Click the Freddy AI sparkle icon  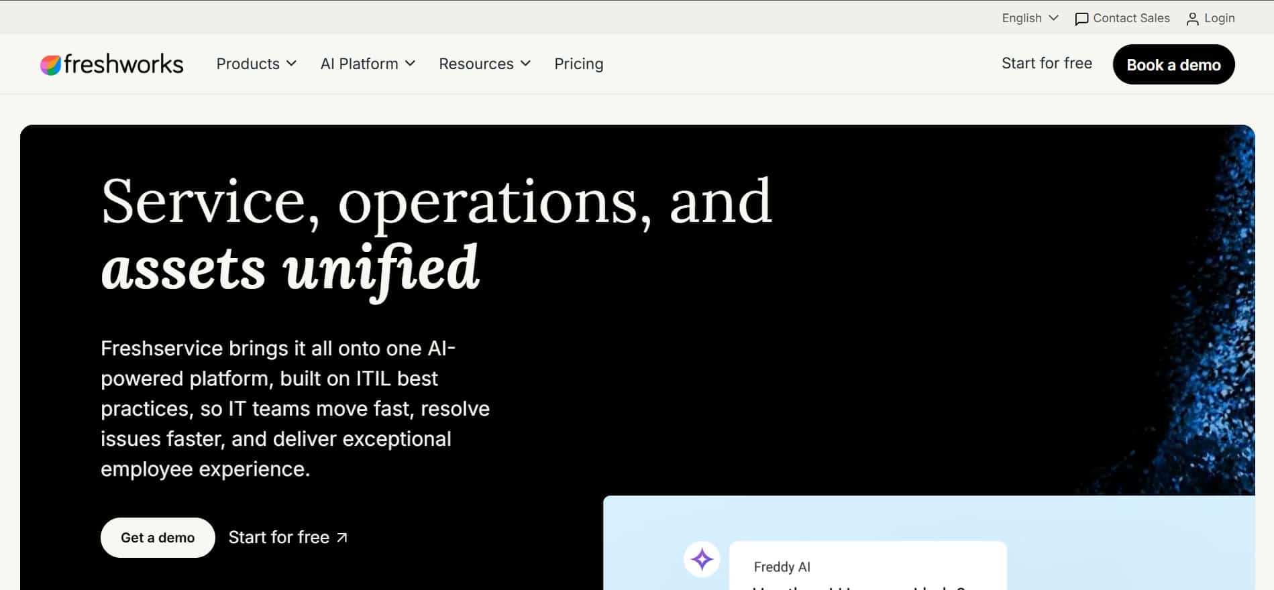[702, 558]
